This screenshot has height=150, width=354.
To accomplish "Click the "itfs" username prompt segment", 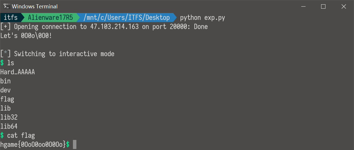I will coord(10,18).
